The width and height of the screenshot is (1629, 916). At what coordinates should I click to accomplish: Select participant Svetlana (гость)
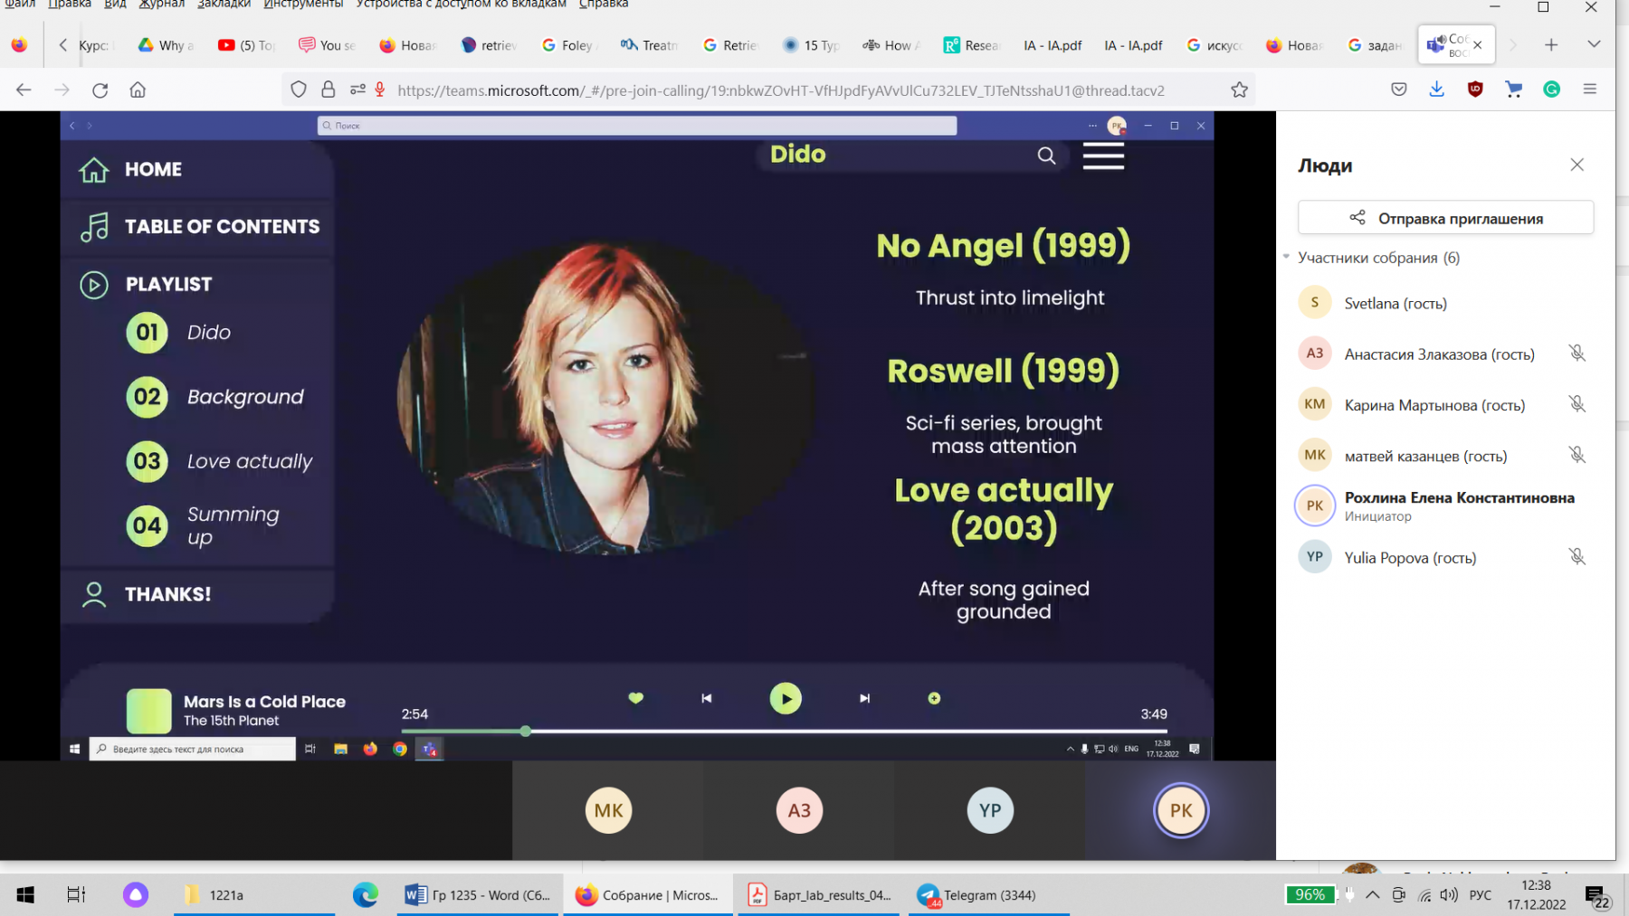(x=1445, y=303)
